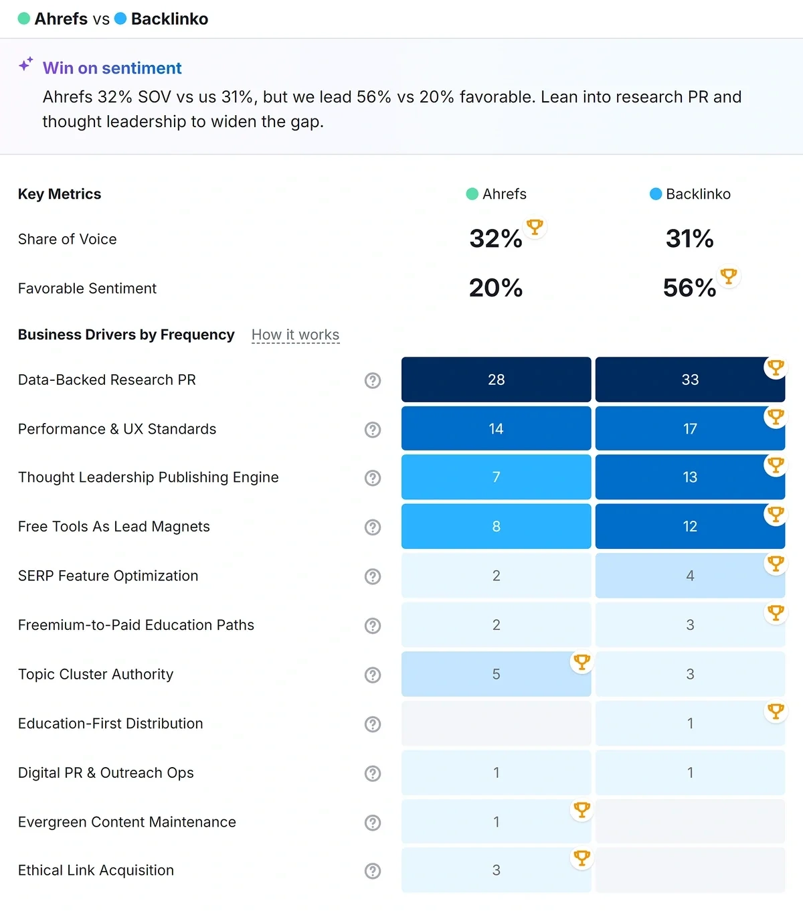The width and height of the screenshot is (803, 911).
Task: Select the Ahrefs bar showing 28 frequency
Action: (496, 380)
